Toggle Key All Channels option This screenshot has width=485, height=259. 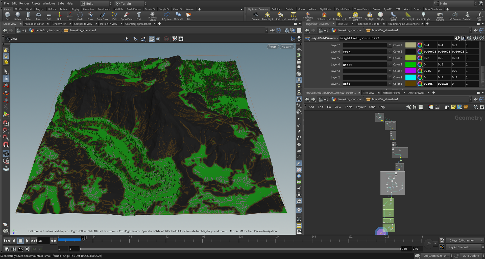(x=459, y=247)
